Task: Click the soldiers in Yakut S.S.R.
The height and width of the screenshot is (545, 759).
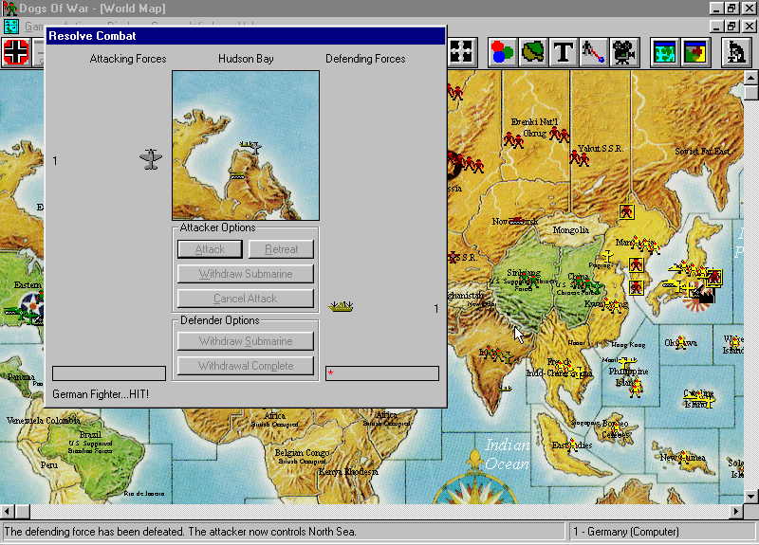Action: [580, 158]
